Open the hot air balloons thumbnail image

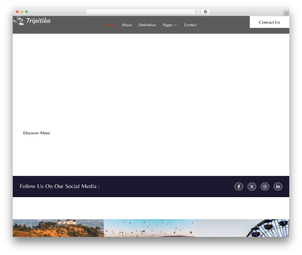point(149,228)
